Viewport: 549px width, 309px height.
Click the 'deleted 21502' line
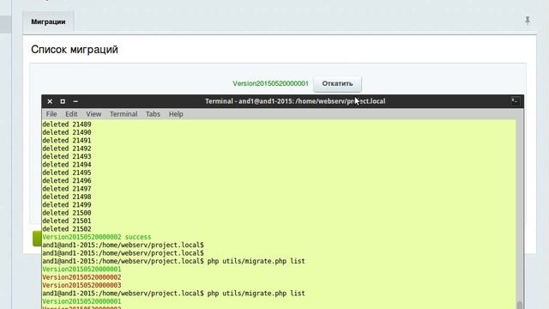(x=67, y=229)
